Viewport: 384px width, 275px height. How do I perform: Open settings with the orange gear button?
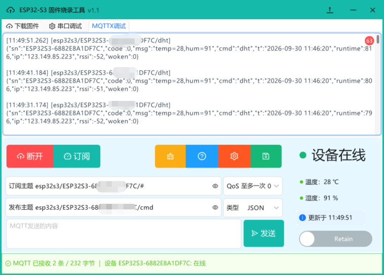[x=234, y=156]
